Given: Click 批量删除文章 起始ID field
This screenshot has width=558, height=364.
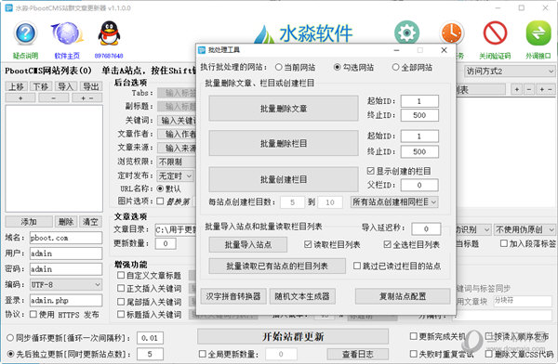Looking at the screenshot, I should (419, 101).
